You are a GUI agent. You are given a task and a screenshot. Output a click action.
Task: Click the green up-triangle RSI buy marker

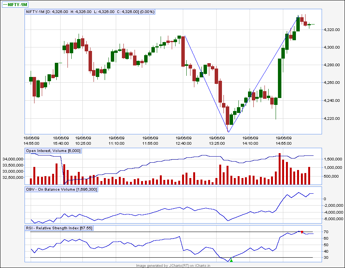point(231,260)
